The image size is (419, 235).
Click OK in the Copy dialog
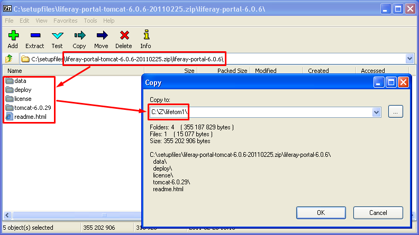(x=321, y=213)
